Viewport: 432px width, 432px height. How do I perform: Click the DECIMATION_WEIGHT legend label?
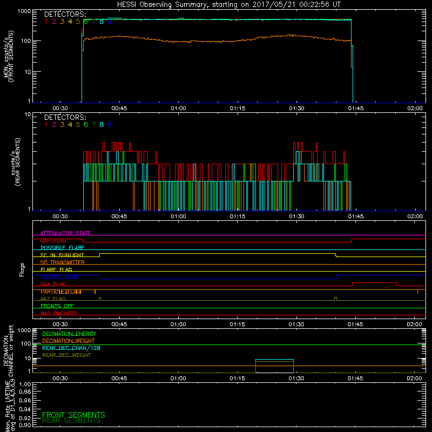pos(69,341)
